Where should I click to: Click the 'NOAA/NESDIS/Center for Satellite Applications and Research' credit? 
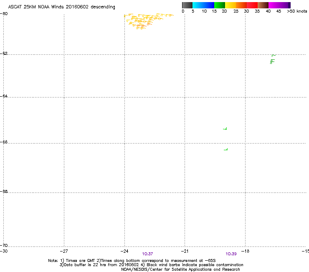click(x=180, y=269)
